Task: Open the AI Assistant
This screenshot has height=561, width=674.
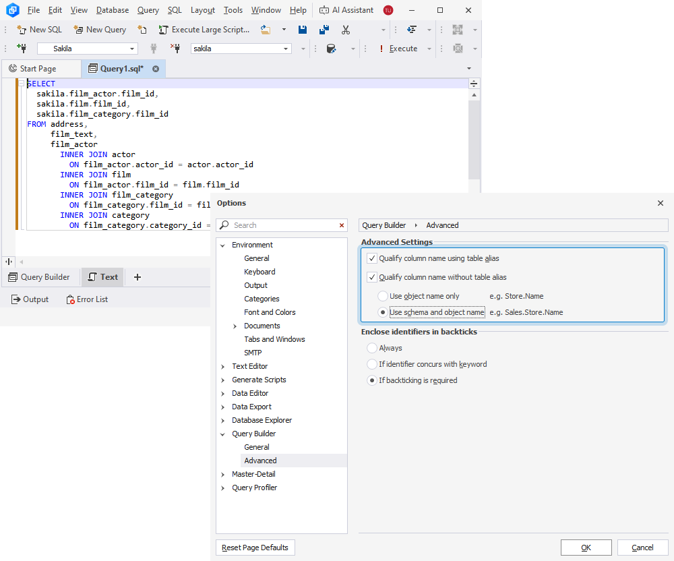Action: [346, 9]
